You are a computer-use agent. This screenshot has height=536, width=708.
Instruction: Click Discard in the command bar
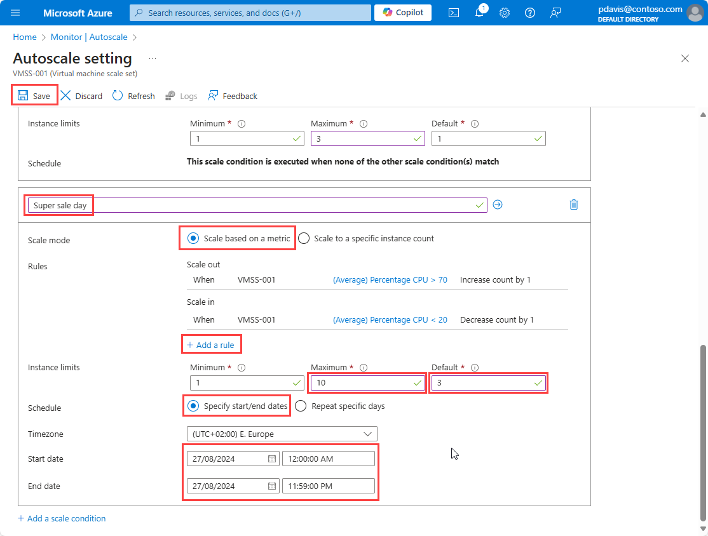coord(82,96)
